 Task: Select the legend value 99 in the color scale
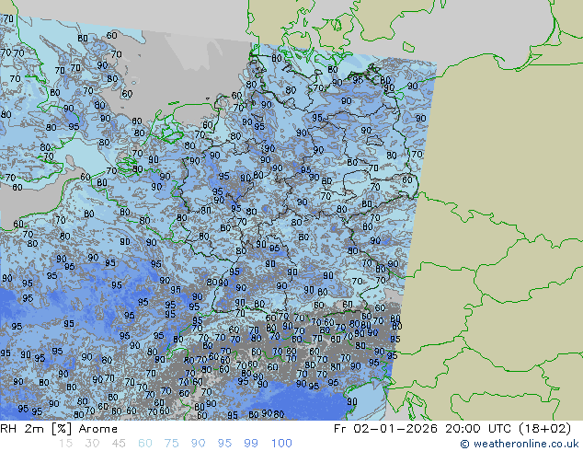[x=251, y=444]
